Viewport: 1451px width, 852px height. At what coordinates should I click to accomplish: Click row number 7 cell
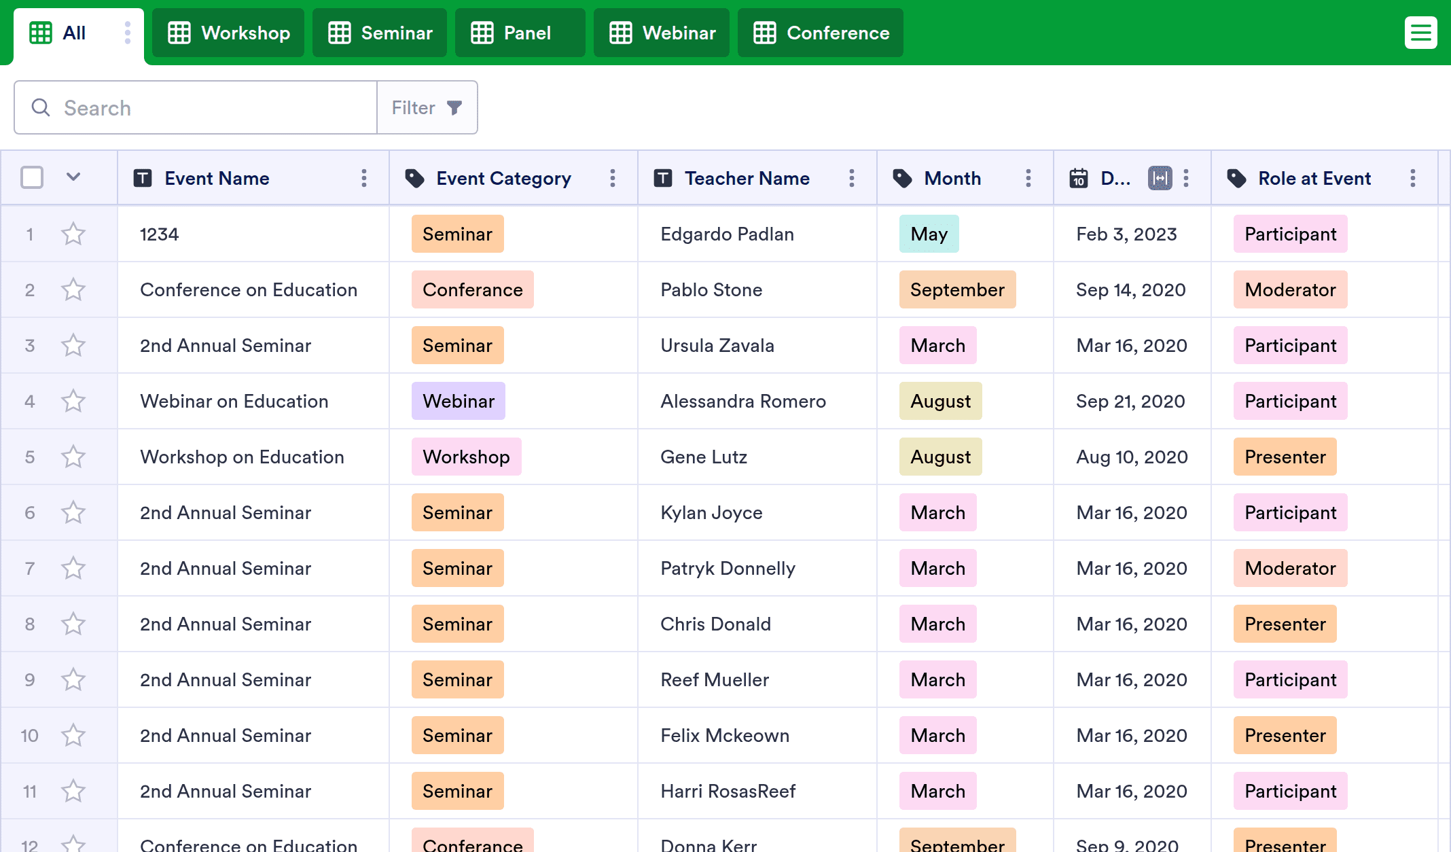(x=30, y=568)
